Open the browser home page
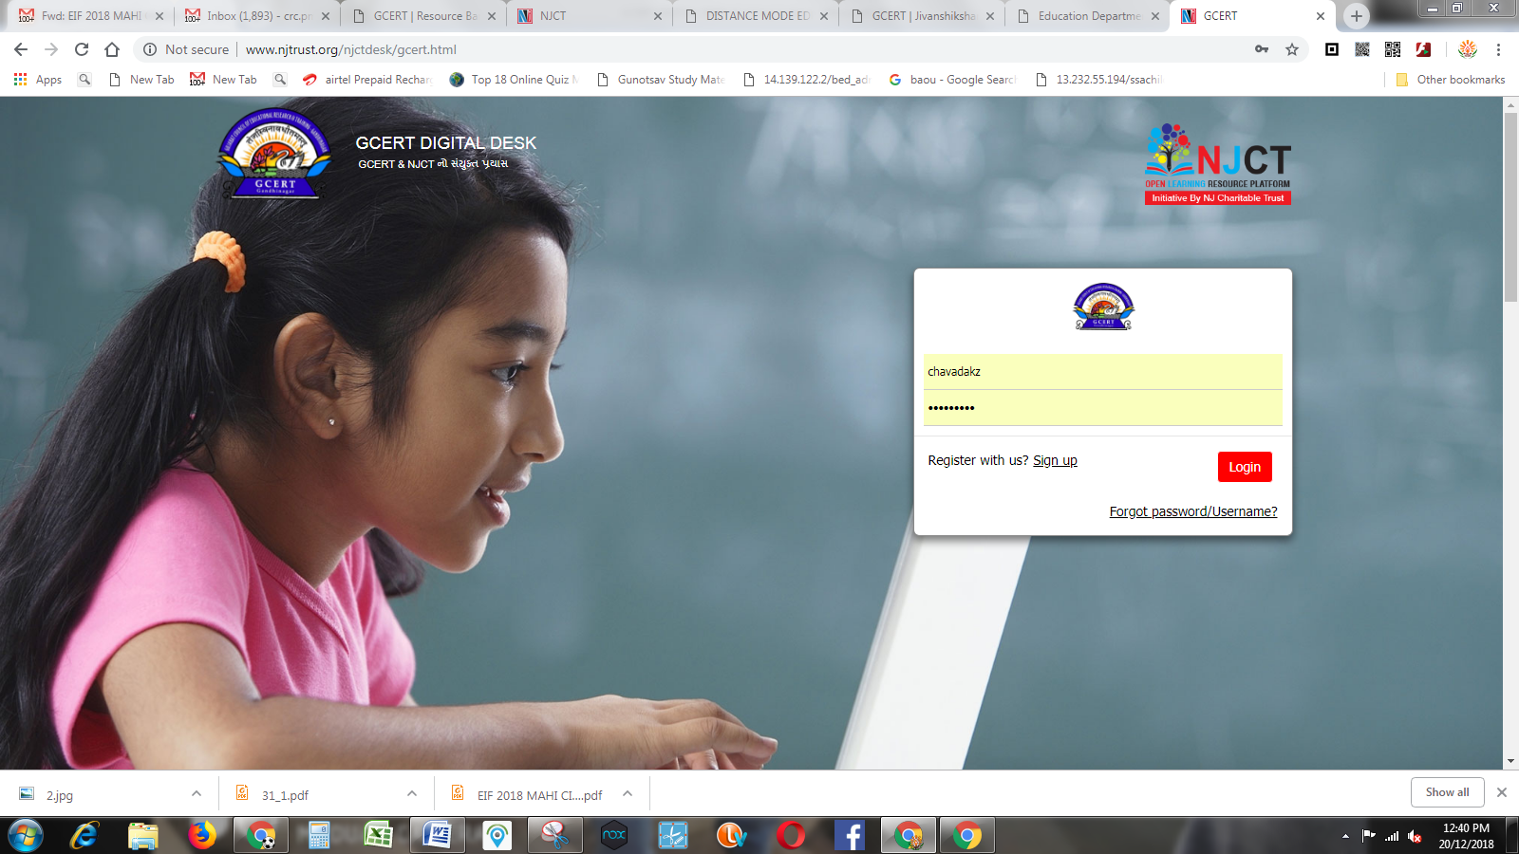Screen dimensions: 1519x854 [x=112, y=49]
